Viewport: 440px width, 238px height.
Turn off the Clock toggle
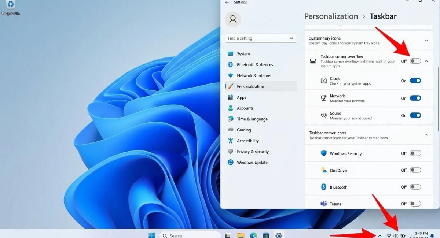click(415, 81)
